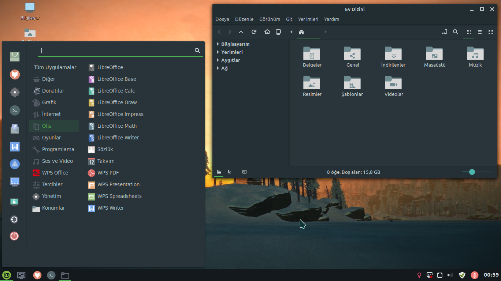
Task: Click the Linux Mint menu button on taskbar
Action: tap(7, 275)
